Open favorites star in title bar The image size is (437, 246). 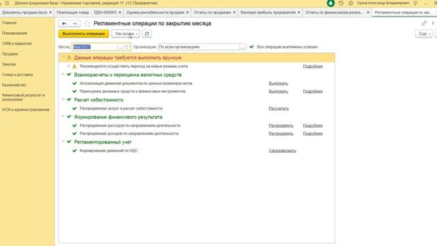click(x=351, y=3)
